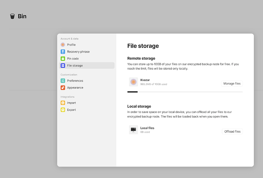
Task: Click the Recovery phrase key icon
Action: coord(63,51)
